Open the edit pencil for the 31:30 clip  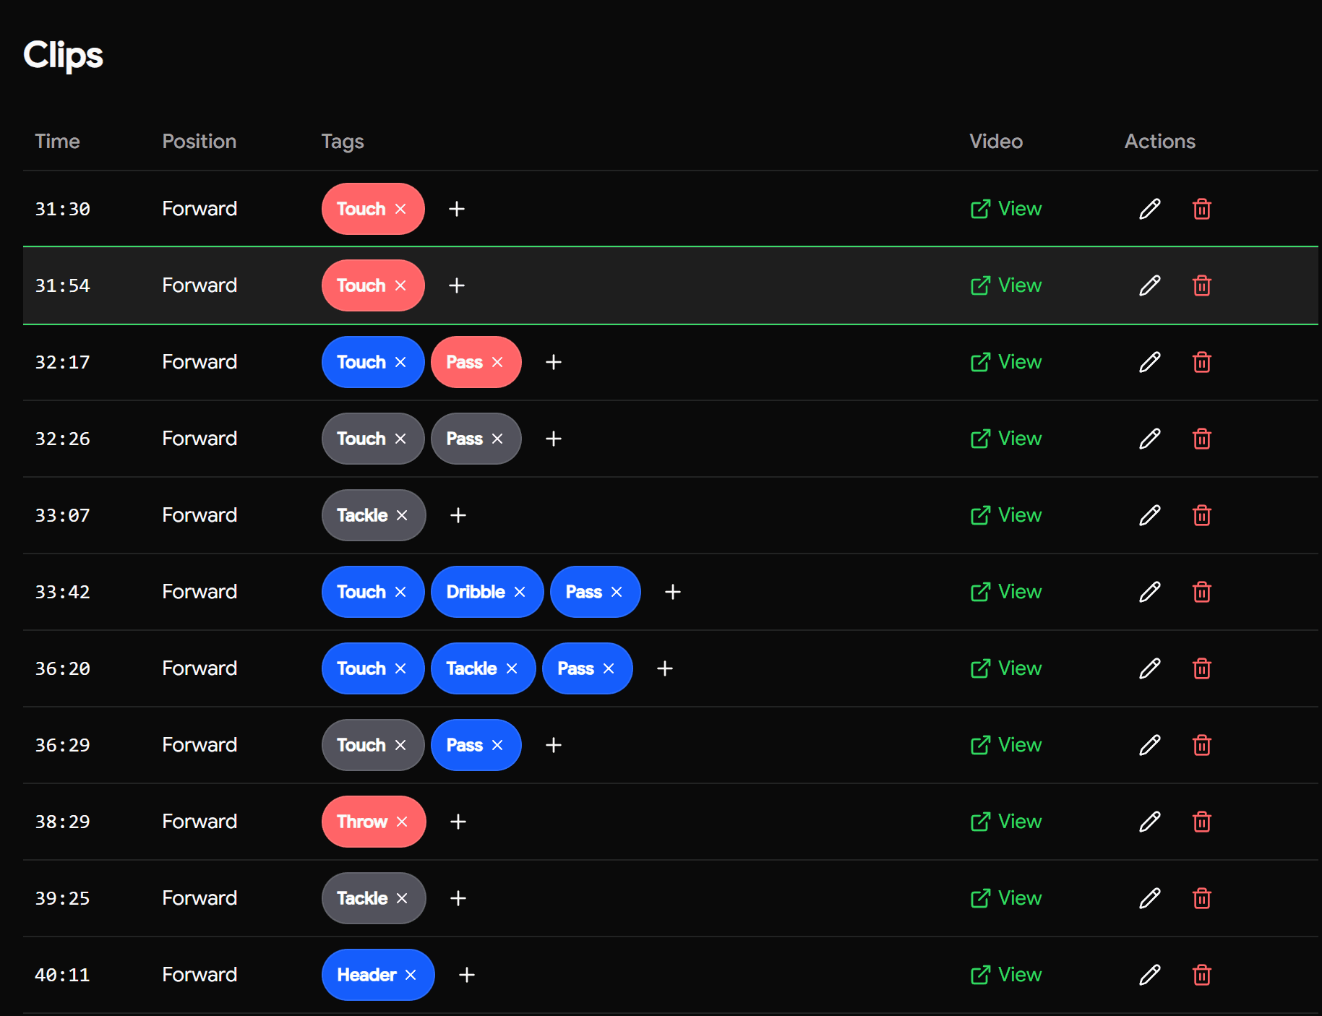1149,209
